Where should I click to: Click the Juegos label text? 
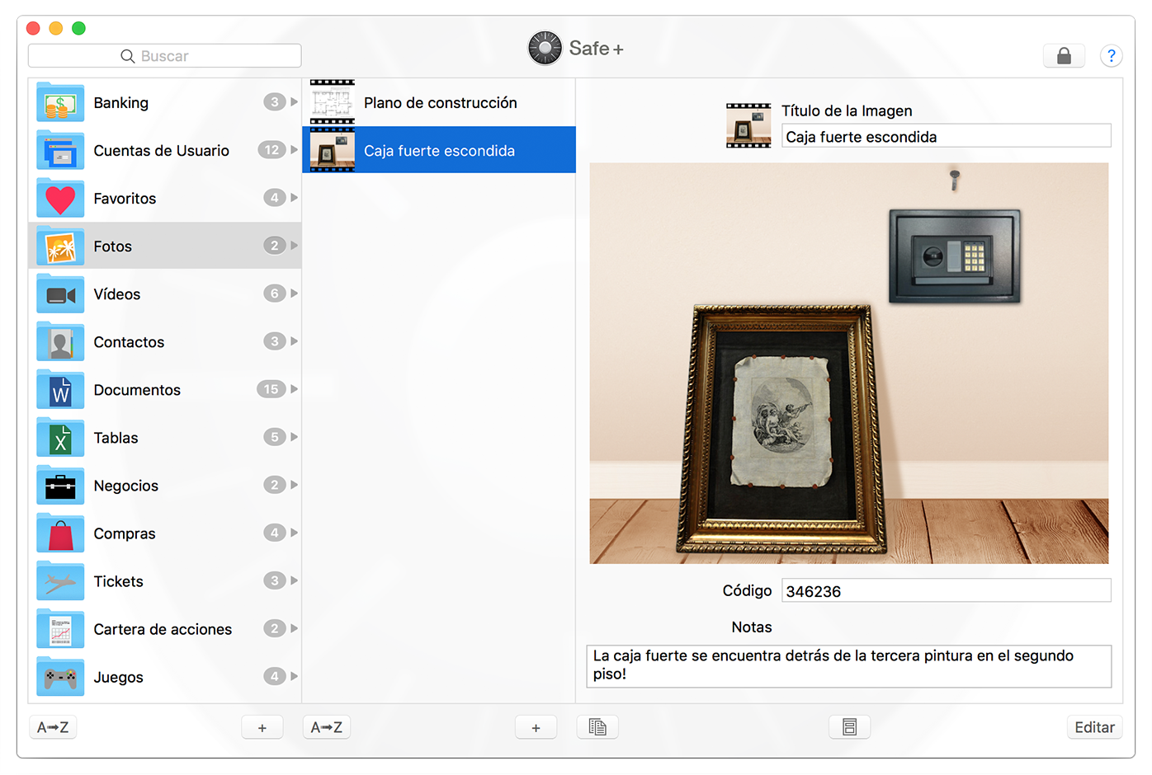tap(118, 677)
